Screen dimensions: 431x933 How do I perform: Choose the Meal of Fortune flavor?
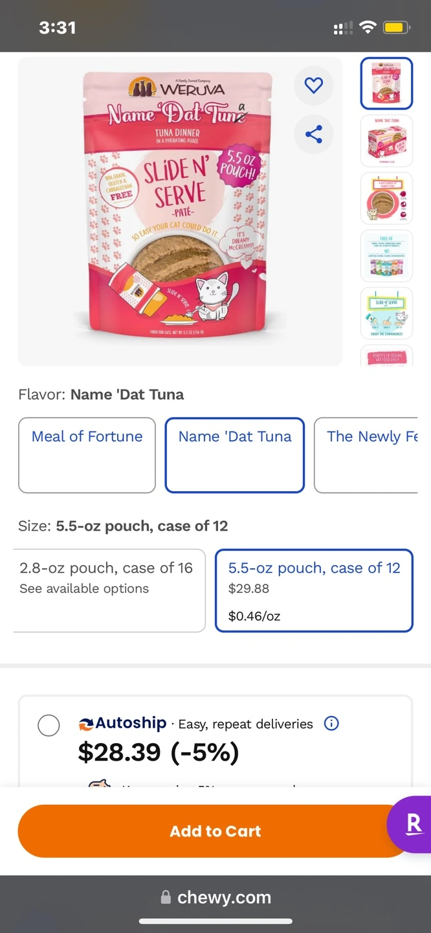coord(87,455)
